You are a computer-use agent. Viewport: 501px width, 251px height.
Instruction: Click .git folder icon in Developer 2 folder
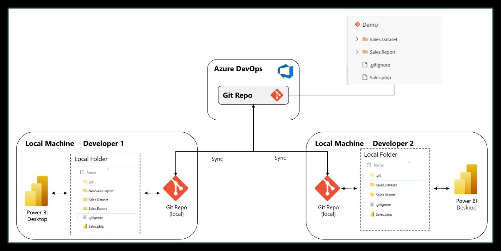(372, 175)
